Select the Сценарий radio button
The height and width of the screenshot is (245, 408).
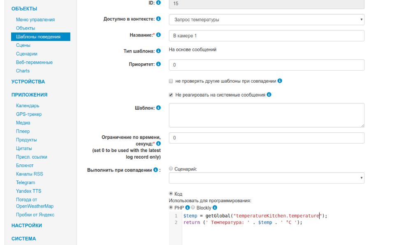(x=171, y=169)
